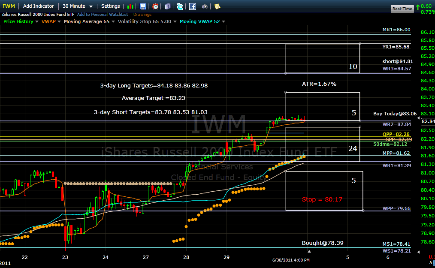Click the WR1=81.39 label

coord(397,166)
